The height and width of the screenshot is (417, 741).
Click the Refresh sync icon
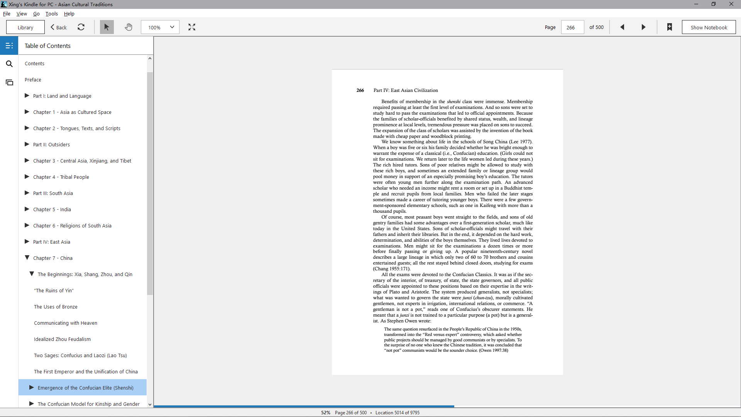click(81, 27)
